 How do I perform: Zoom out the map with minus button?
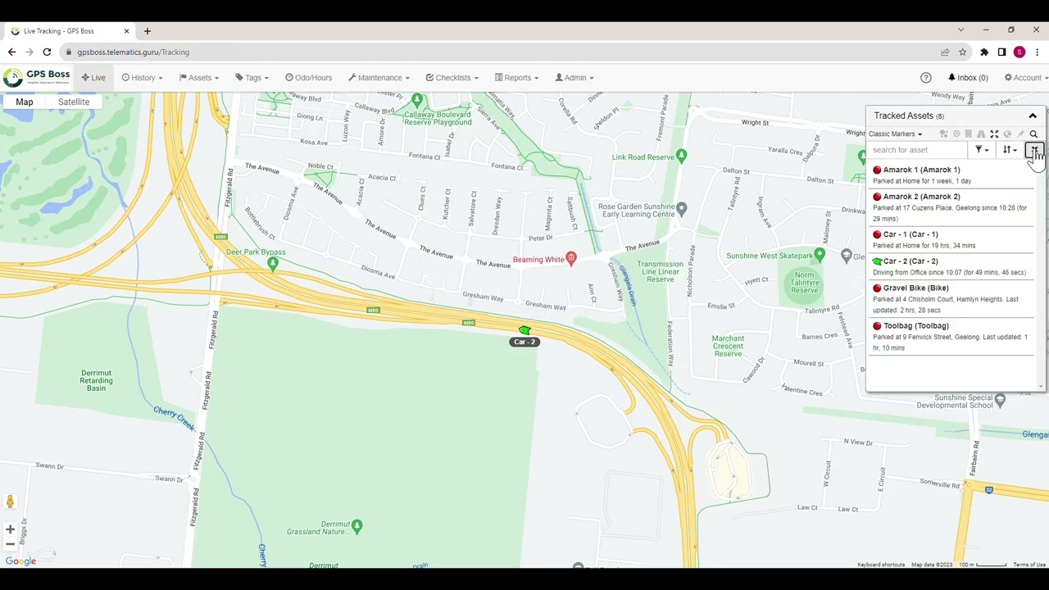(x=10, y=544)
